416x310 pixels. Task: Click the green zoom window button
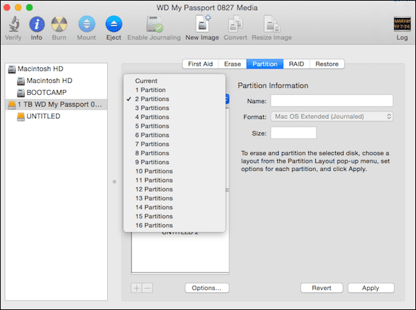[30, 8]
